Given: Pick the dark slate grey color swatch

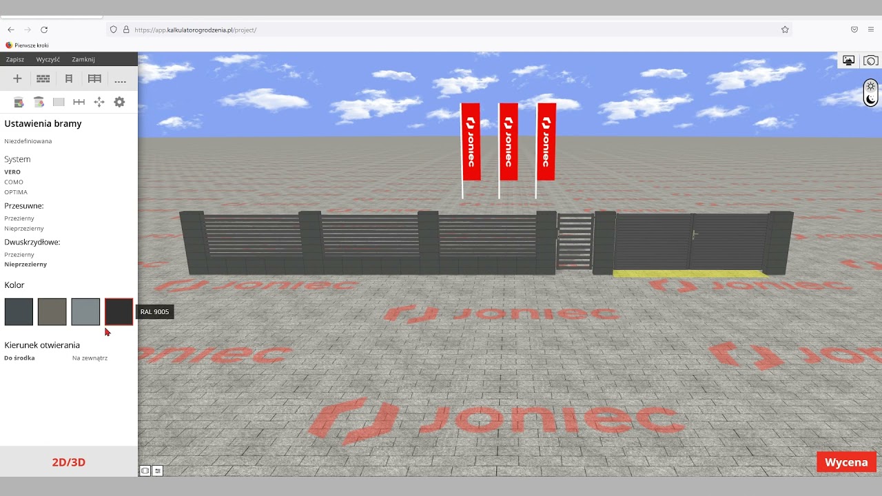Looking at the screenshot, I should click(x=19, y=311).
